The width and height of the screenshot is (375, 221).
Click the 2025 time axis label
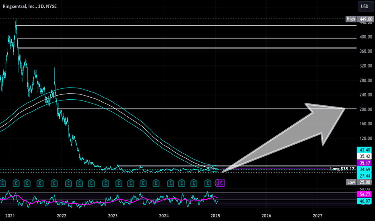(x=215, y=216)
